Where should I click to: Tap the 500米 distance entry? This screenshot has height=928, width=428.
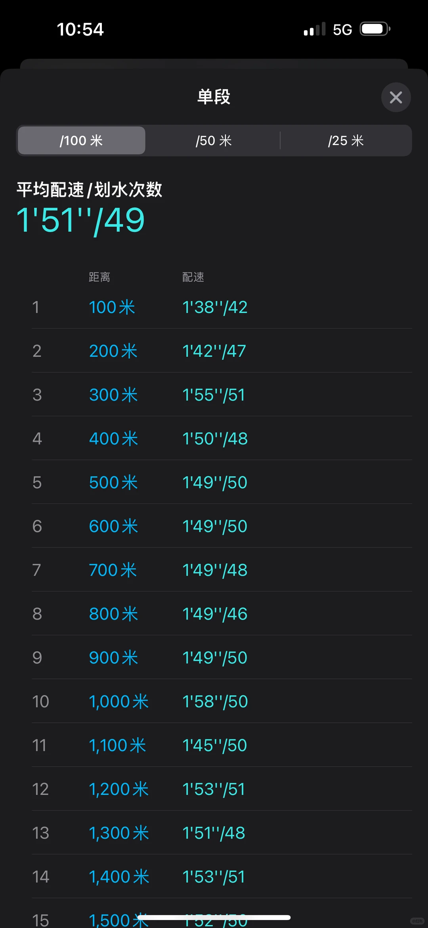click(x=113, y=482)
